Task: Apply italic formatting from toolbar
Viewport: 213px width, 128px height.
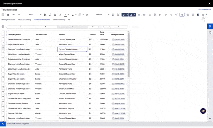Action: click(50, 15)
